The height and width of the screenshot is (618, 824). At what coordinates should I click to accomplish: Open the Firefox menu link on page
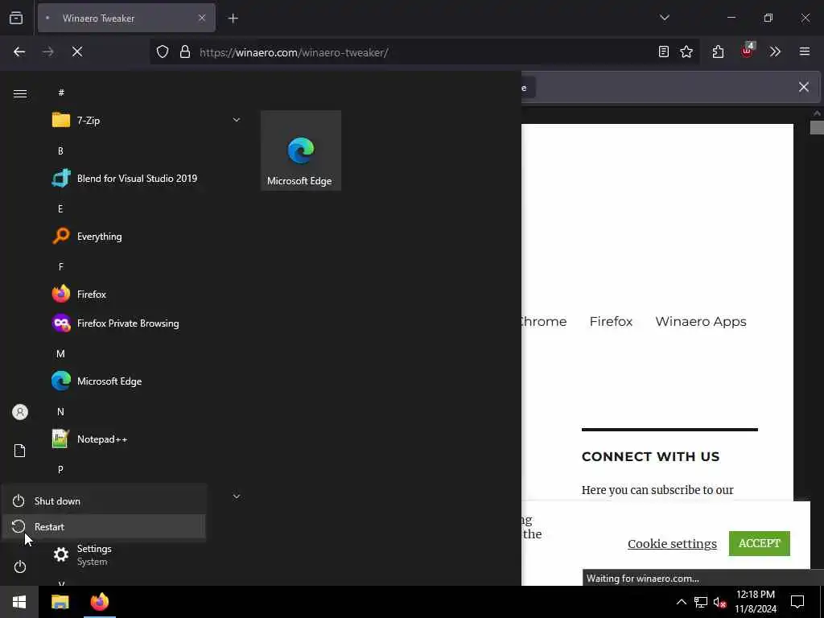coord(611,321)
